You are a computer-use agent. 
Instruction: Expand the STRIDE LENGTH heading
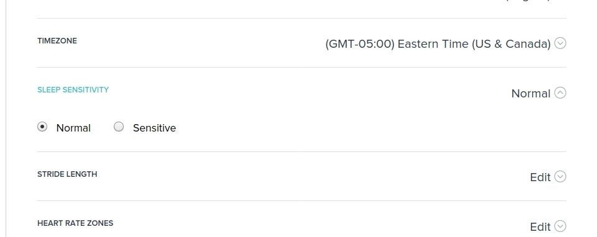67,174
